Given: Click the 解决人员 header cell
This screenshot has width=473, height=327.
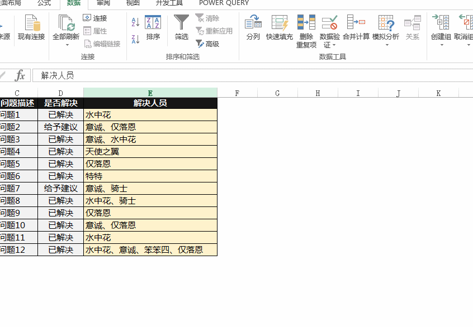Looking at the screenshot, I should click(150, 103).
